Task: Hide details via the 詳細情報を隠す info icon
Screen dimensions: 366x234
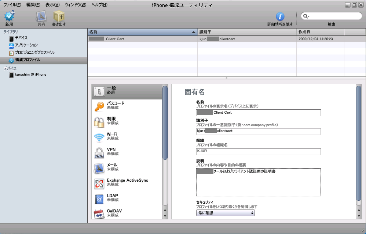Action: pos(280,16)
